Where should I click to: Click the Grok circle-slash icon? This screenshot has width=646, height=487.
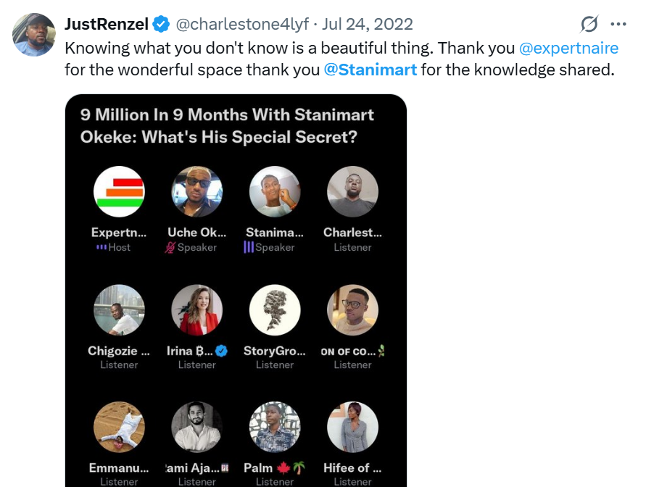tap(589, 24)
